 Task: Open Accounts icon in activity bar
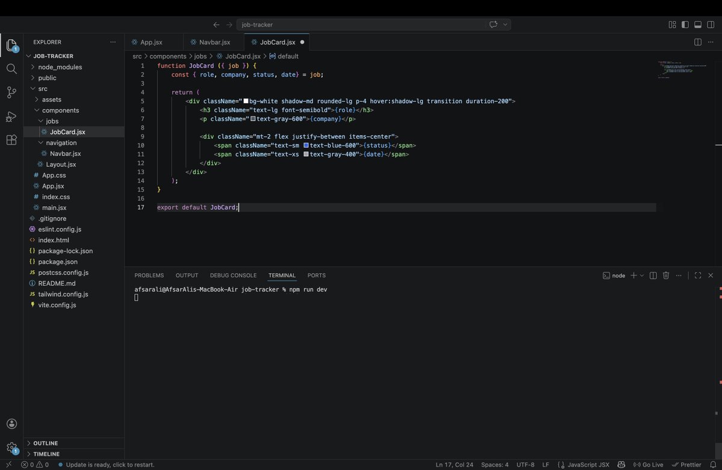click(x=11, y=424)
